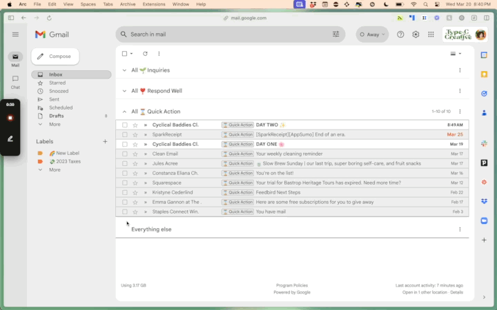497x310 pixels.
Task: Click the Support help icon
Action: (400, 34)
